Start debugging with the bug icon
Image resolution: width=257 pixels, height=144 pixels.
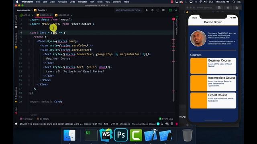pos(153,10)
